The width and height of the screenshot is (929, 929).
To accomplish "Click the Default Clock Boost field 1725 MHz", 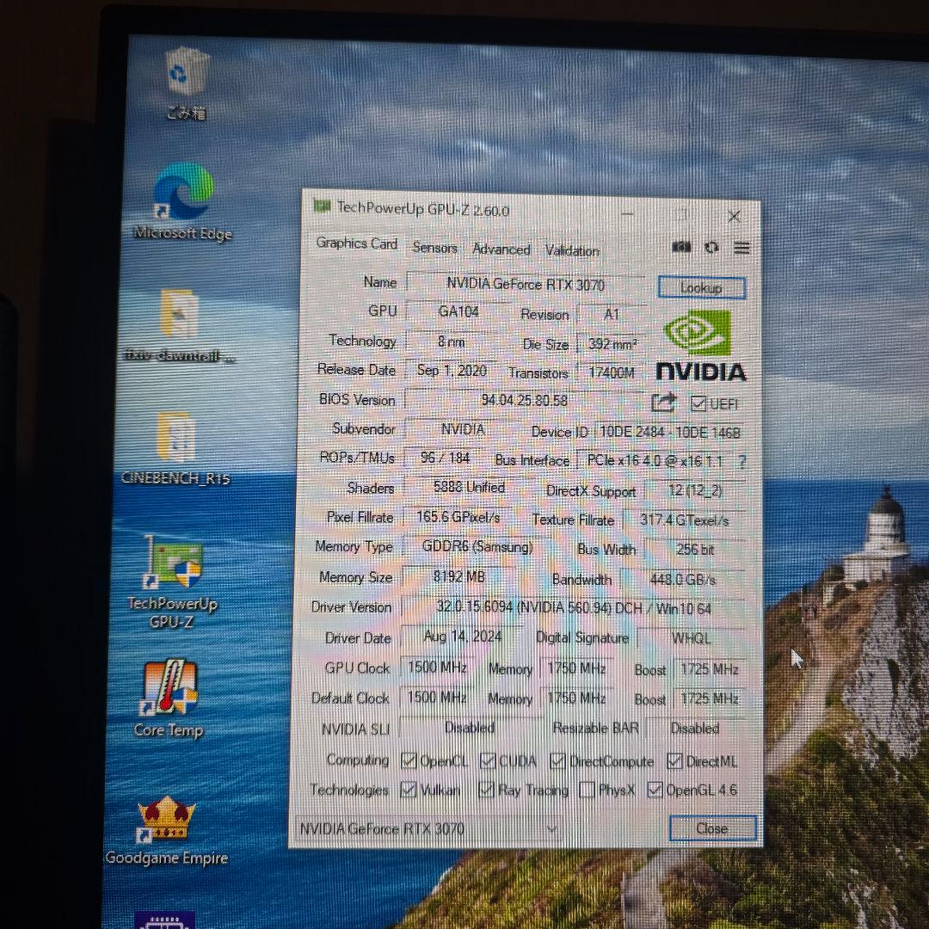I will point(709,699).
